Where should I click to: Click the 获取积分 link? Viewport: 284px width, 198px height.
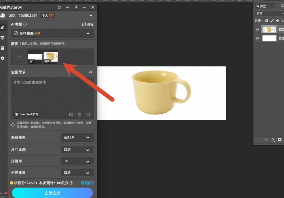coord(88,183)
